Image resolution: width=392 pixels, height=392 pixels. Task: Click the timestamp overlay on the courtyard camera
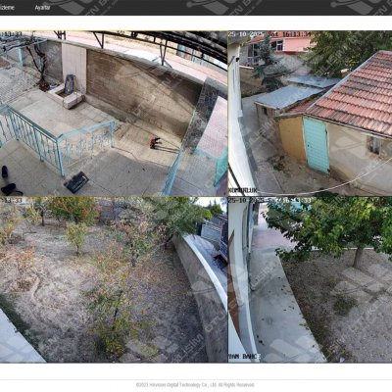tap(11, 33)
